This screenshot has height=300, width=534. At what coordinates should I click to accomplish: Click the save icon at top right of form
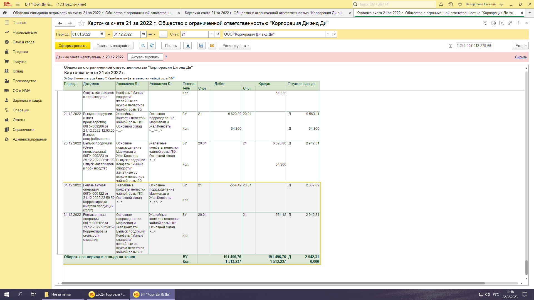[485, 23]
